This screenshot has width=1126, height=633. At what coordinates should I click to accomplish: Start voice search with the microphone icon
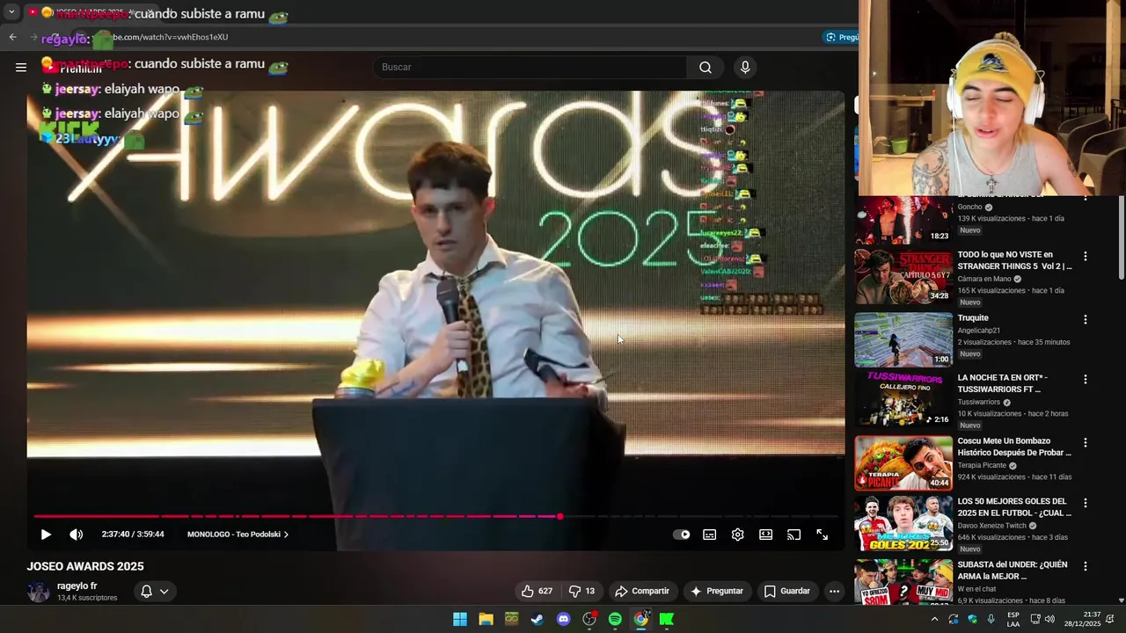point(745,67)
